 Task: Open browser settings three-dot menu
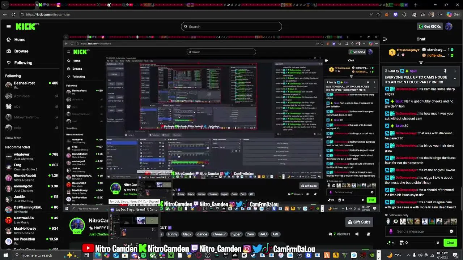[440, 14]
